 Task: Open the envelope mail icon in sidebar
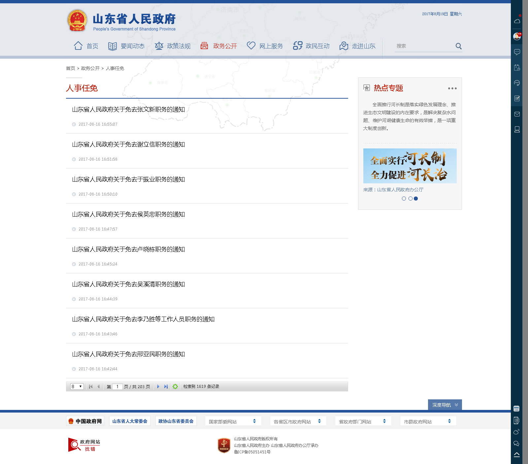[517, 114]
